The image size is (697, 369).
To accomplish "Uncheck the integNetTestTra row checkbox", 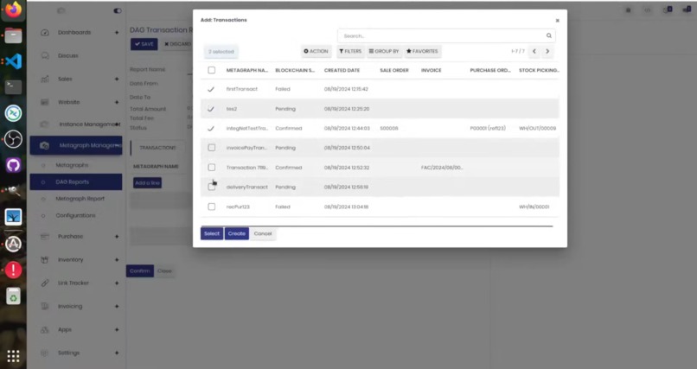I will (211, 128).
